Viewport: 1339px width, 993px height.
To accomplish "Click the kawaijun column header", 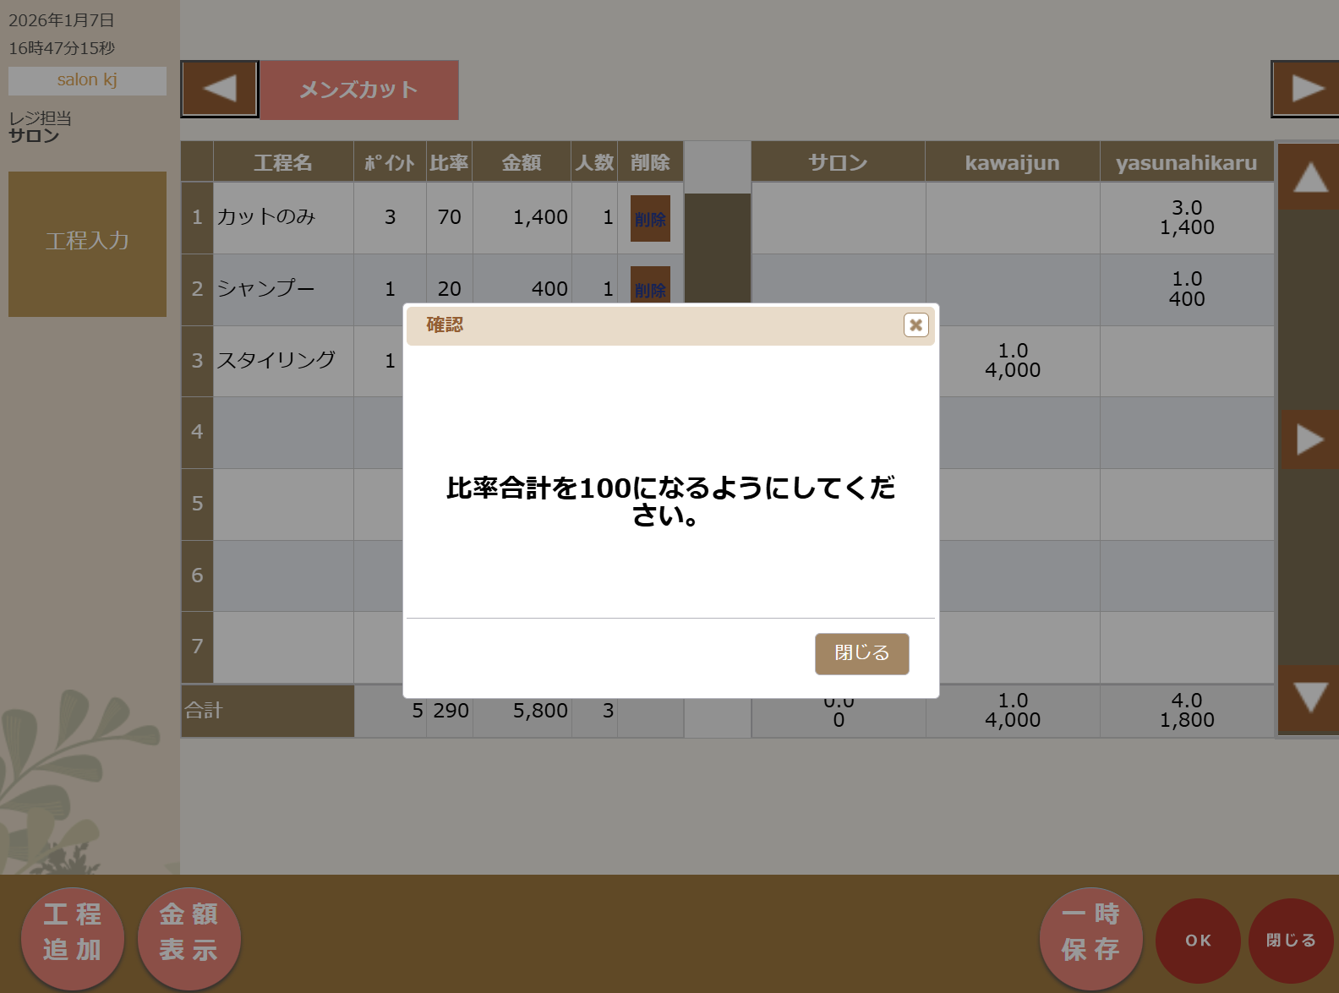I will (x=1012, y=162).
